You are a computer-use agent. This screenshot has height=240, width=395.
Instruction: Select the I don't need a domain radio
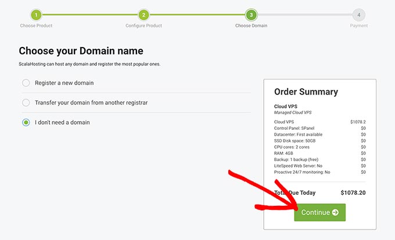(26, 122)
